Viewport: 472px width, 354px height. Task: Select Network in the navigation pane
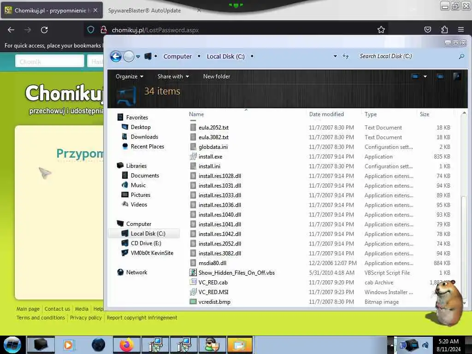[136, 272]
